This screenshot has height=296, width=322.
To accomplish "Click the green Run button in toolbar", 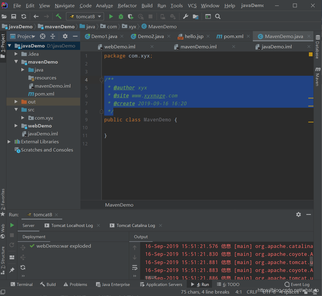I will click(x=111, y=16).
